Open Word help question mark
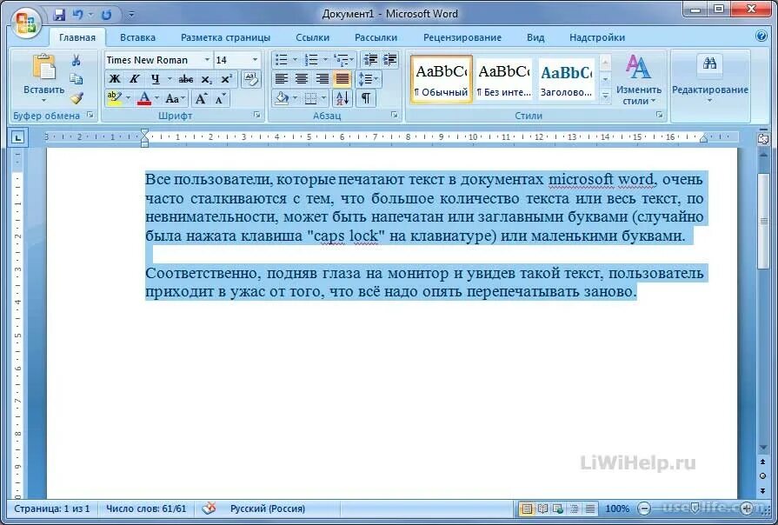Image resolution: width=778 pixels, height=525 pixels. [761, 37]
